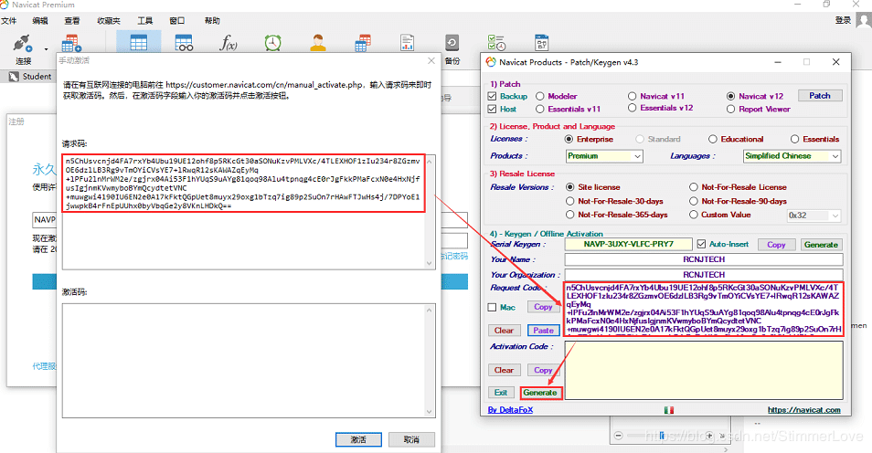Open the 查看 menu
Screen dimensions: 872x453
72,21
